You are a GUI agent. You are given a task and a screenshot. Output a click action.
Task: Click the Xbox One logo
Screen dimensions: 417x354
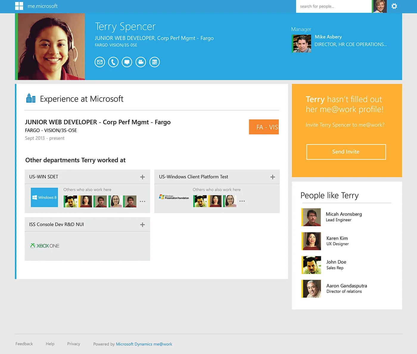45,246
